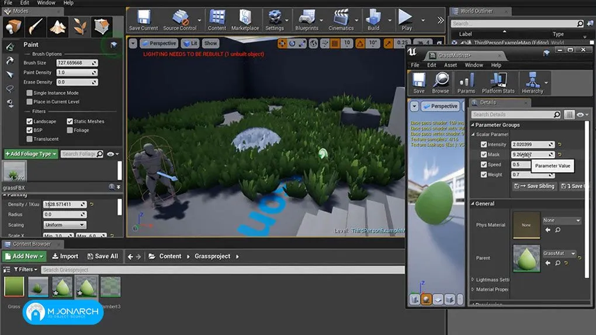This screenshot has width=596, height=335.
Task: Click Save Current toolbar icon
Action: tap(143, 20)
